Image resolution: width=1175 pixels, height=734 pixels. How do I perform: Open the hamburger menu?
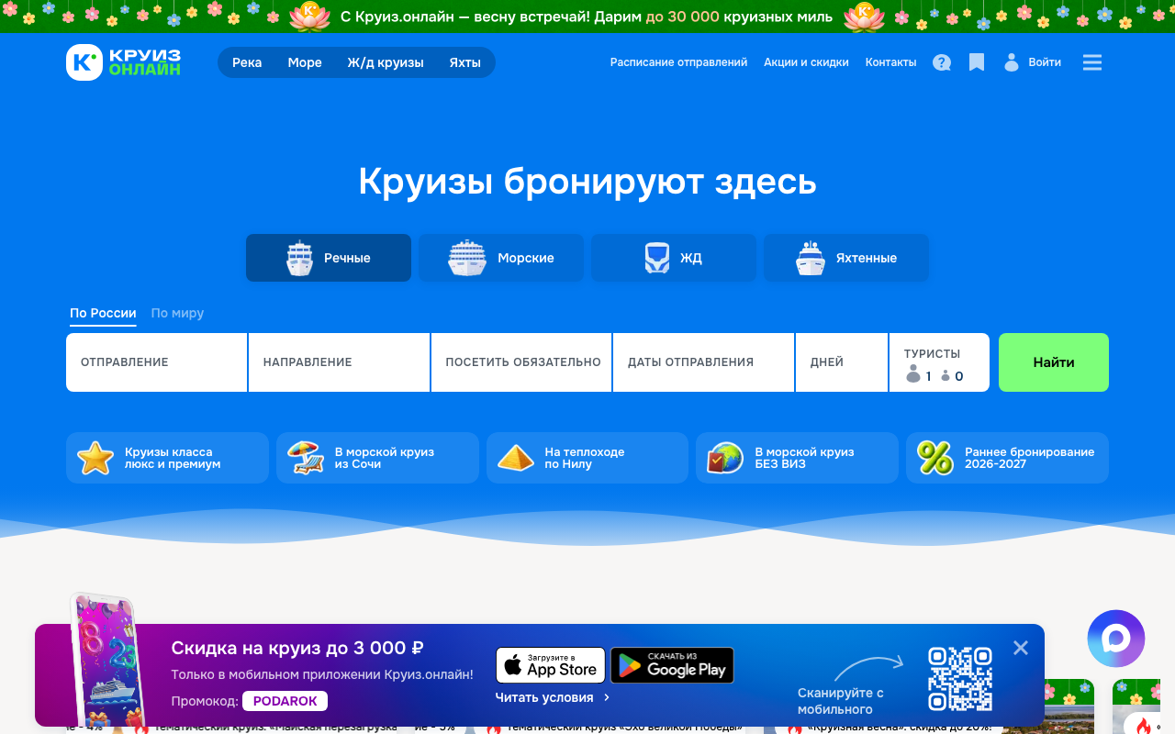tap(1091, 62)
